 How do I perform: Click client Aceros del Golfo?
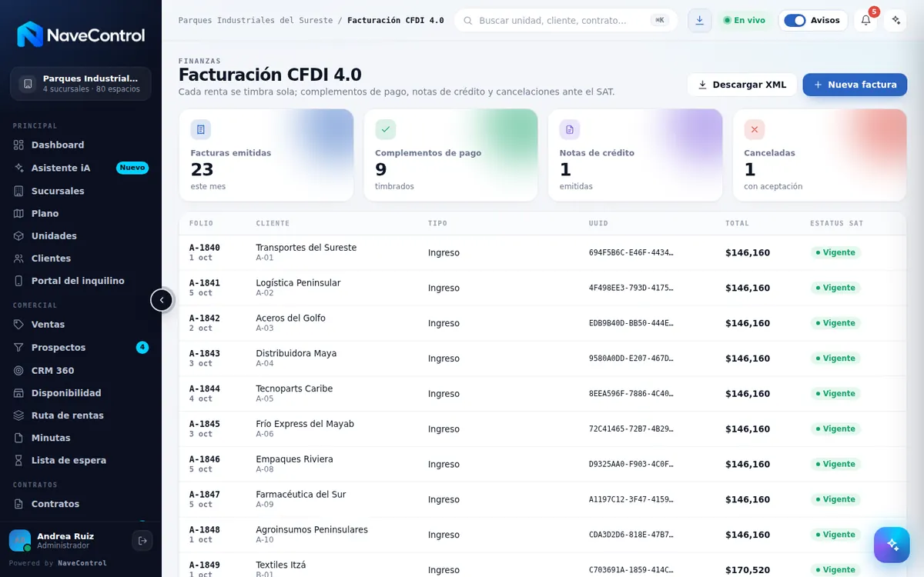click(290, 319)
